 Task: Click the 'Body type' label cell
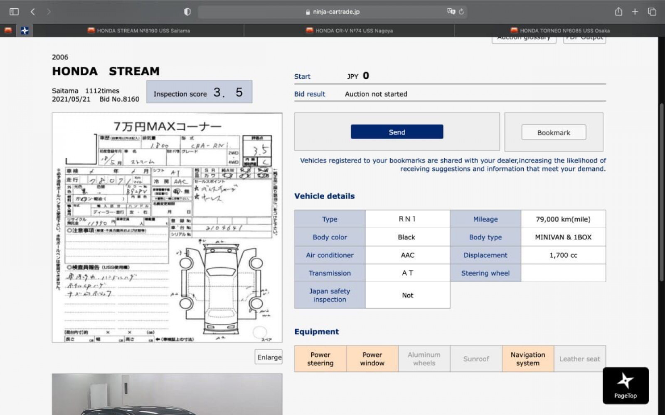pyautogui.click(x=485, y=237)
